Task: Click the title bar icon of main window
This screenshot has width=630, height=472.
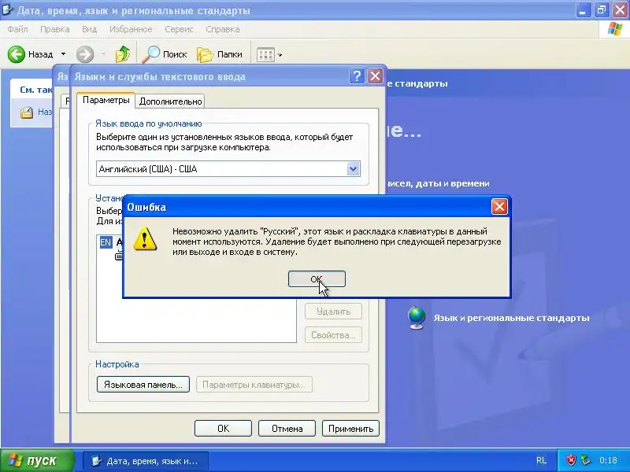Action: 8,9
